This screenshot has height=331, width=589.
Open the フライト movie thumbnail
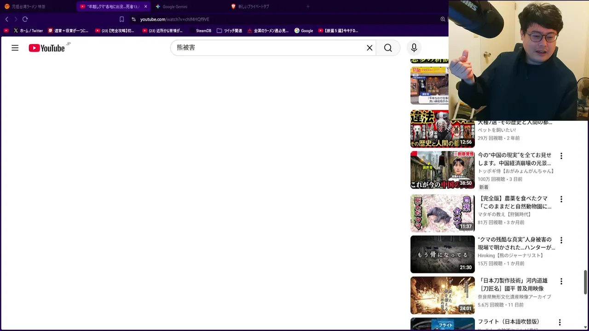coord(442,324)
